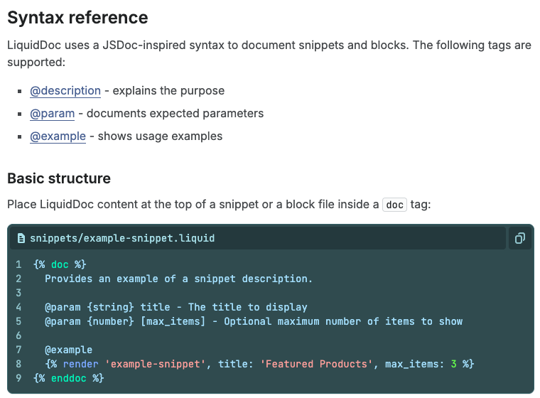Open the @param documentation link
The width and height of the screenshot is (540, 398).
[x=53, y=114]
